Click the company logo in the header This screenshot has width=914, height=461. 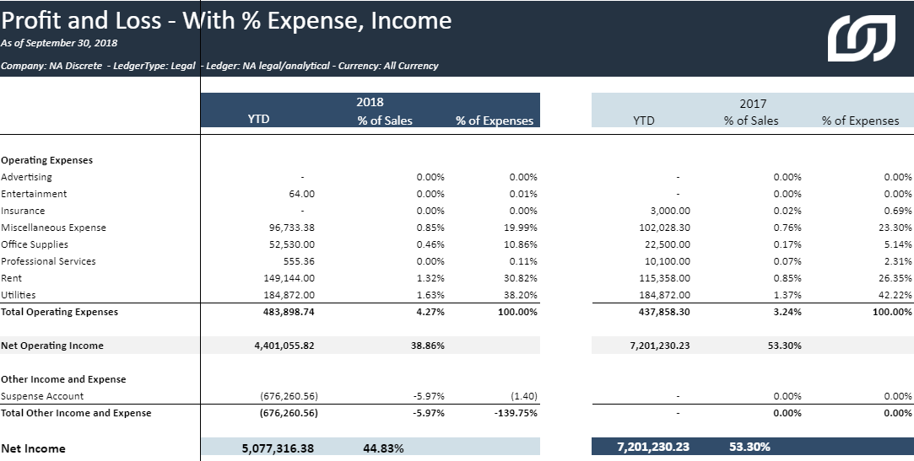(x=861, y=39)
